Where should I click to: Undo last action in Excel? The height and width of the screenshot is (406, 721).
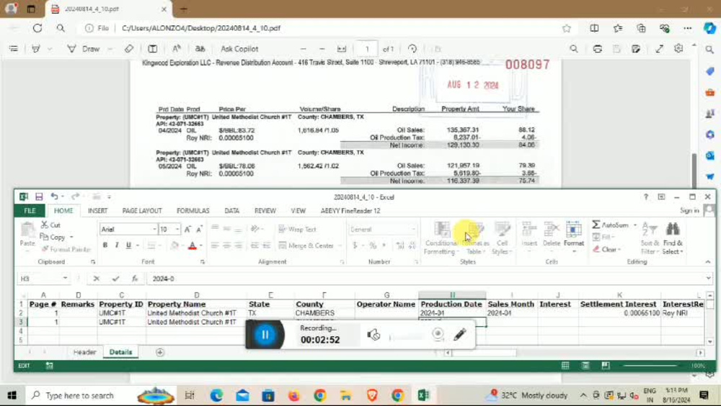pyautogui.click(x=54, y=197)
